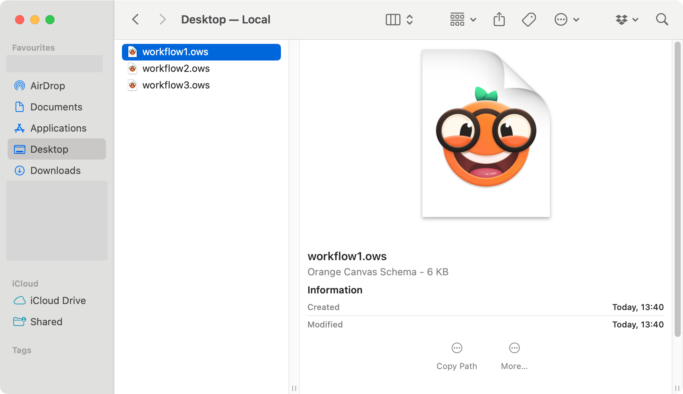Viewport: 683px width, 394px height.
Task: Open iCloud Drive from the sidebar
Action: click(58, 301)
